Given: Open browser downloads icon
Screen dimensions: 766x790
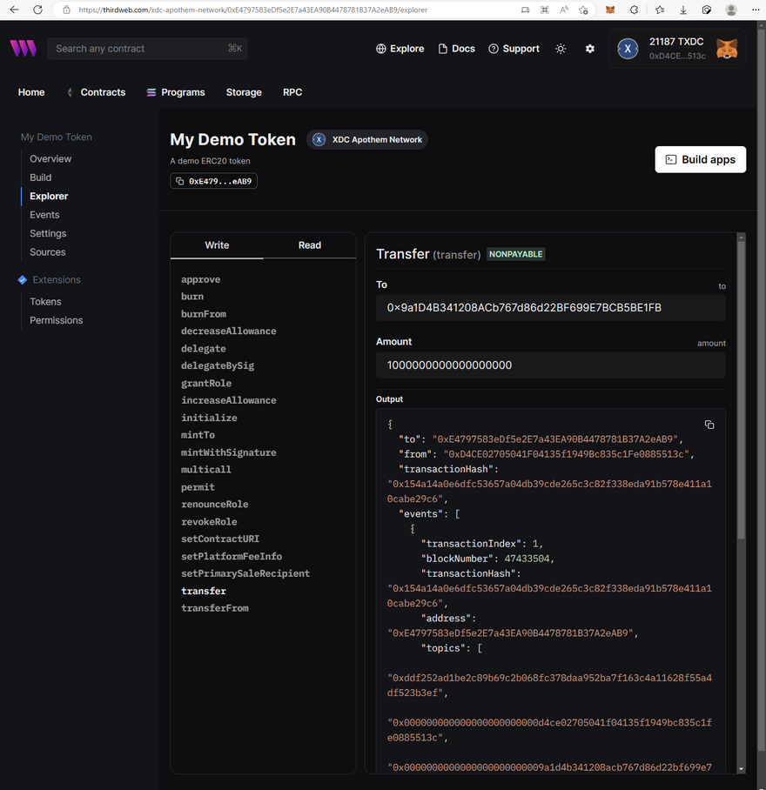Looking at the screenshot, I should [x=683, y=10].
